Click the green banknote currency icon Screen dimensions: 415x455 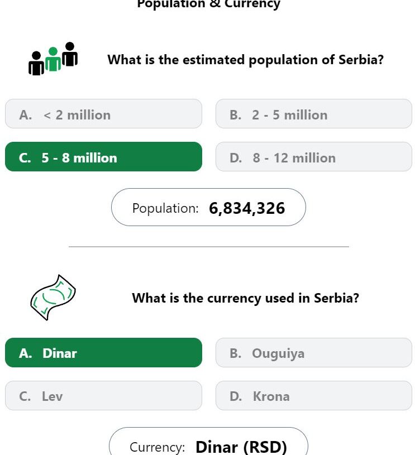(x=53, y=298)
